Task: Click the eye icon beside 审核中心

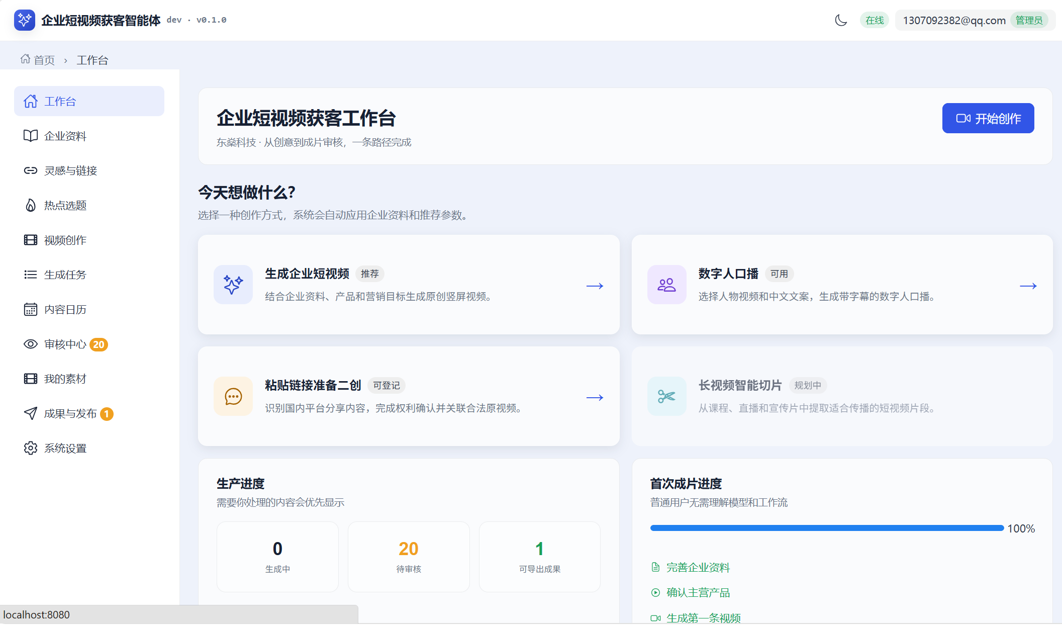Action: point(31,344)
